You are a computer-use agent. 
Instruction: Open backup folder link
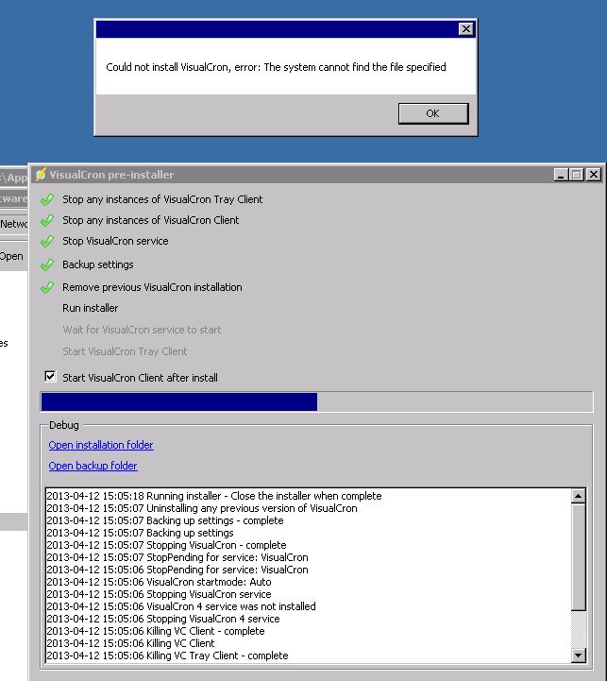click(x=93, y=466)
